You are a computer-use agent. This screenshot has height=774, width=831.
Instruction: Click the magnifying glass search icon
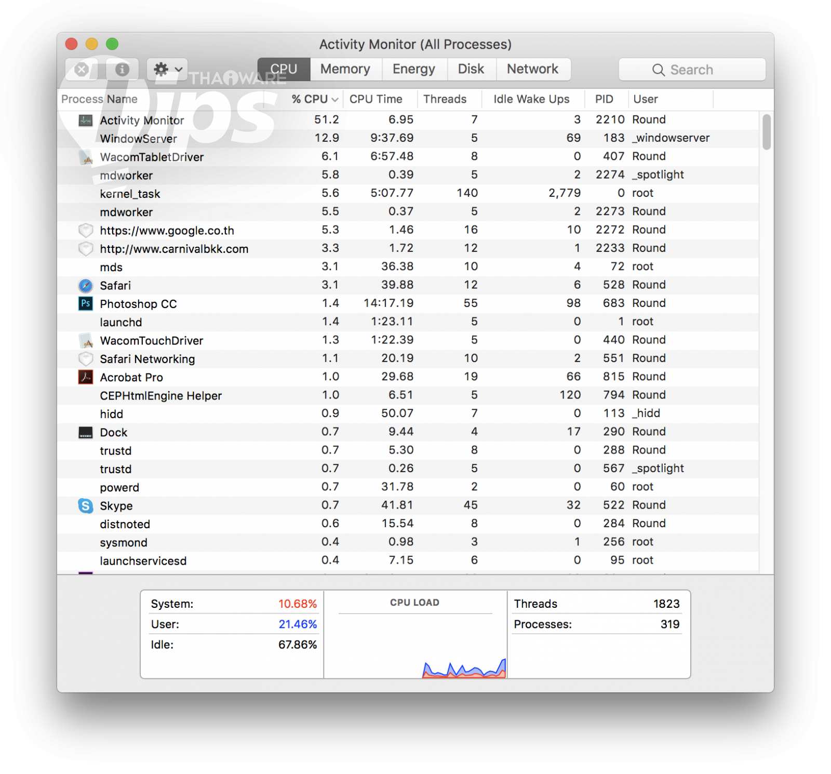659,70
